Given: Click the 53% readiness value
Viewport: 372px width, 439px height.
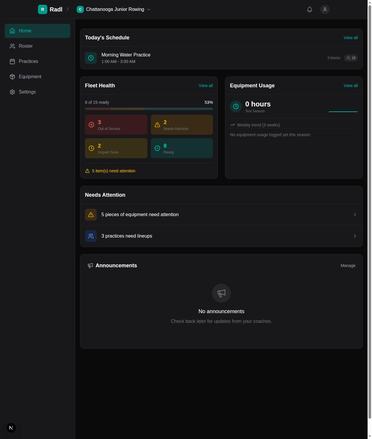Looking at the screenshot, I should (209, 102).
